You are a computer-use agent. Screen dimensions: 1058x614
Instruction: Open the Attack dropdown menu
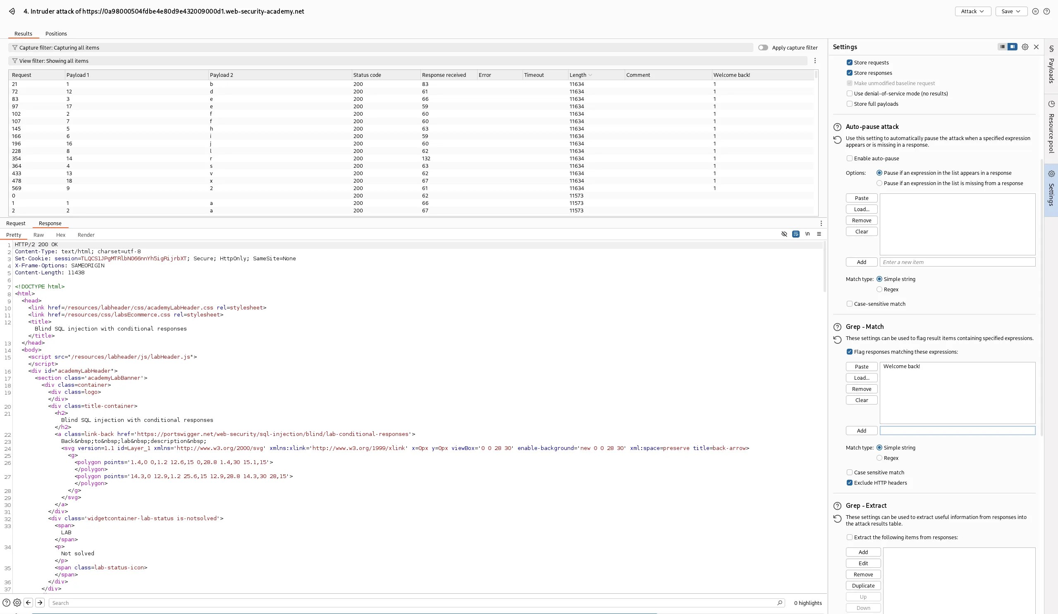[973, 11]
